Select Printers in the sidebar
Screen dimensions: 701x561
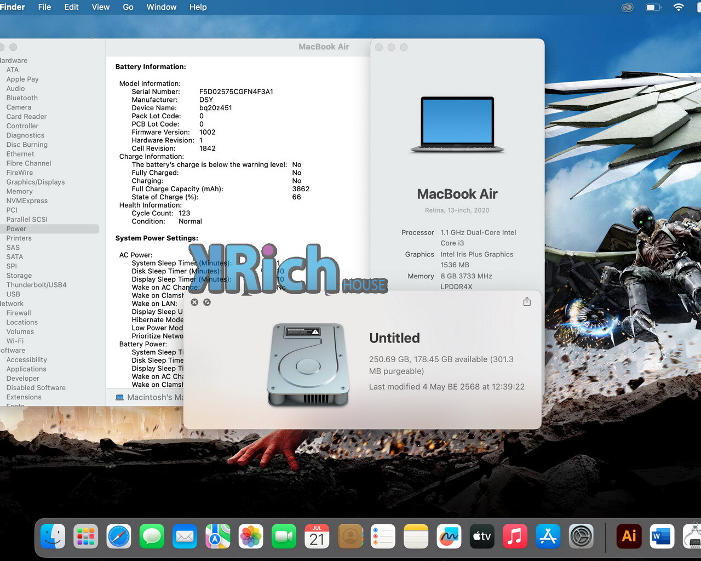click(x=19, y=238)
